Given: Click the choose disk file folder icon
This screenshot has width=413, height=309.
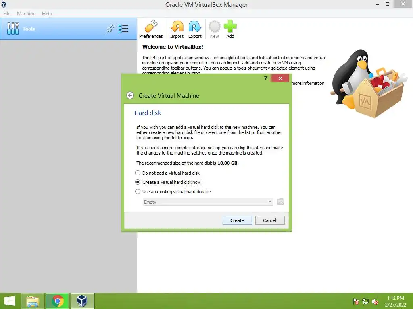Looking at the screenshot, I should coord(280,202).
